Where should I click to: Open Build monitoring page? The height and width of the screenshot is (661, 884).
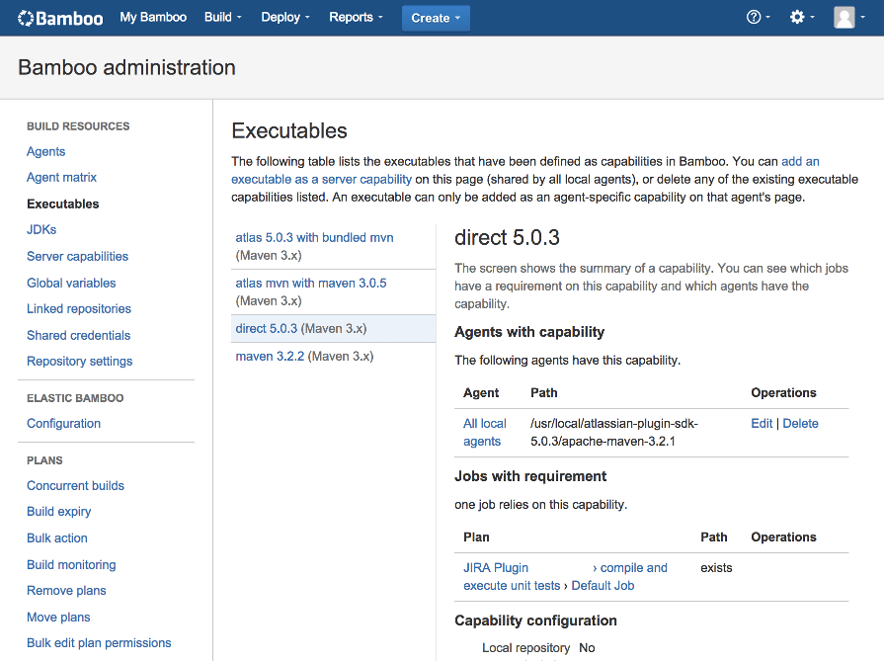click(x=71, y=564)
